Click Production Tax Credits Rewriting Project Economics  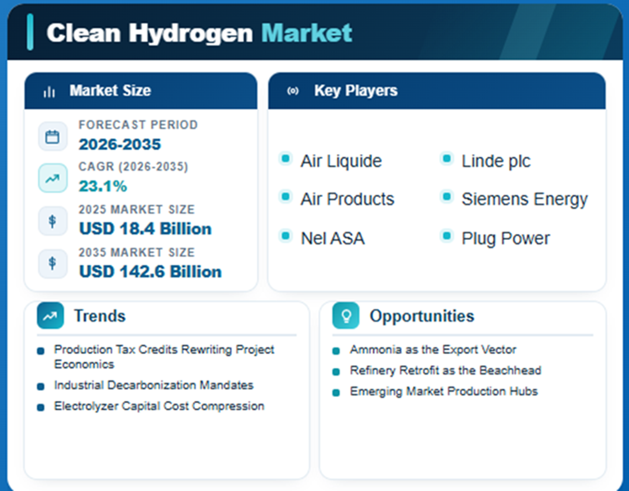pos(164,357)
